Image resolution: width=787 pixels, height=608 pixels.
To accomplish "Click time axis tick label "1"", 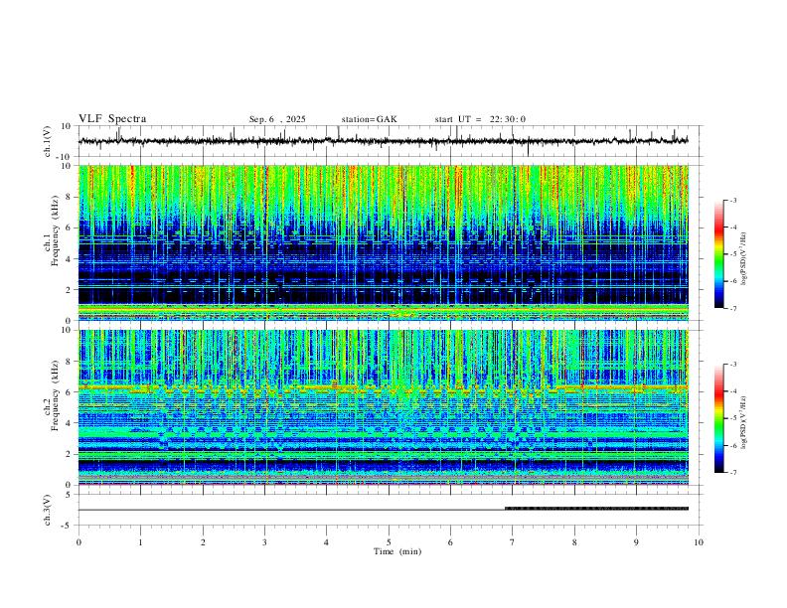I will pyautogui.click(x=140, y=542).
